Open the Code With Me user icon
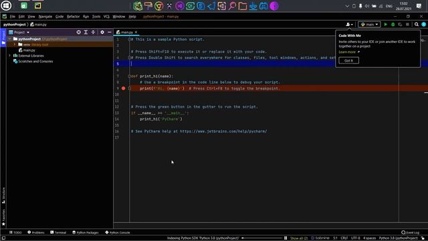 [x=349, y=24]
